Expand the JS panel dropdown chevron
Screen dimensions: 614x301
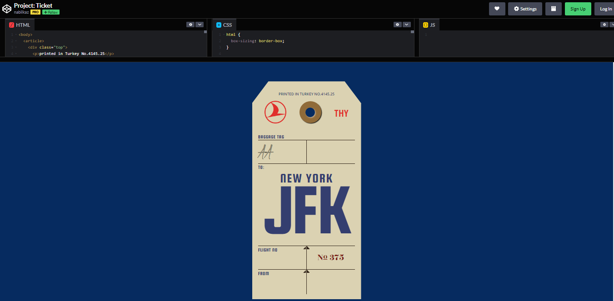pyautogui.click(x=612, y=25)
